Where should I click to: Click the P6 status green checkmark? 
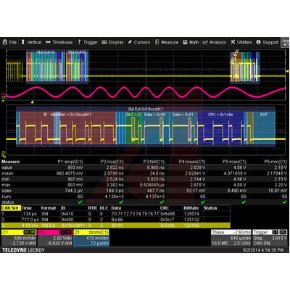click(284, 202)
